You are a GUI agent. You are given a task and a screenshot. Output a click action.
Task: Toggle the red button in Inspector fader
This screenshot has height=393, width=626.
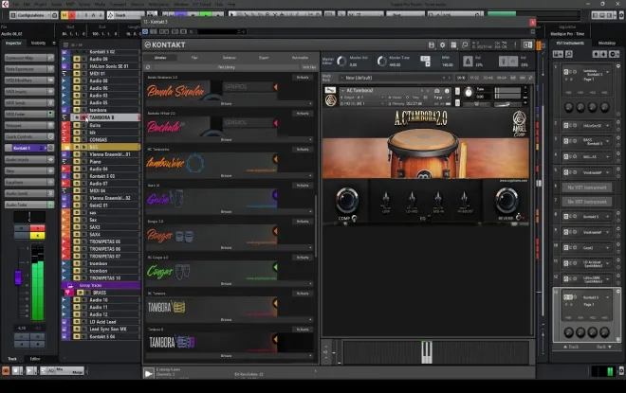(x=38, y=228)
